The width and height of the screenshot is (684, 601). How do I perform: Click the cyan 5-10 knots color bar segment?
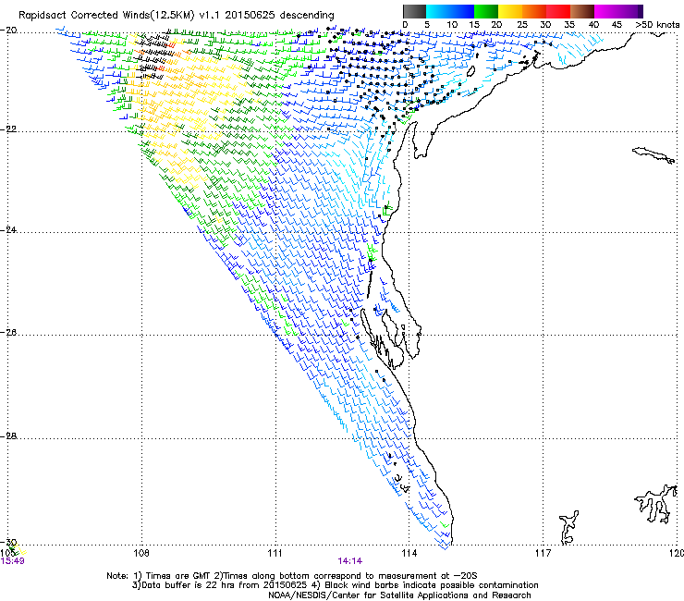438,11
